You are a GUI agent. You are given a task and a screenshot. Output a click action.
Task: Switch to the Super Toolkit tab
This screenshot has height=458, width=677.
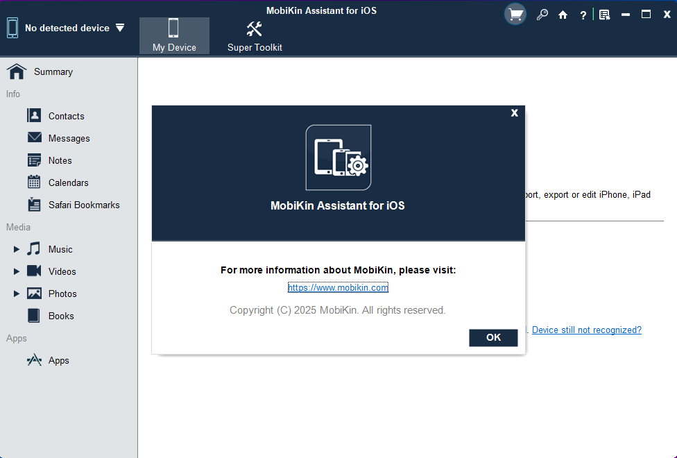click(255, 36)
